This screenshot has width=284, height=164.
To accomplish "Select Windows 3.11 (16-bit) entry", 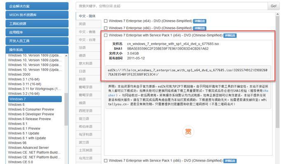I will 25,84.
